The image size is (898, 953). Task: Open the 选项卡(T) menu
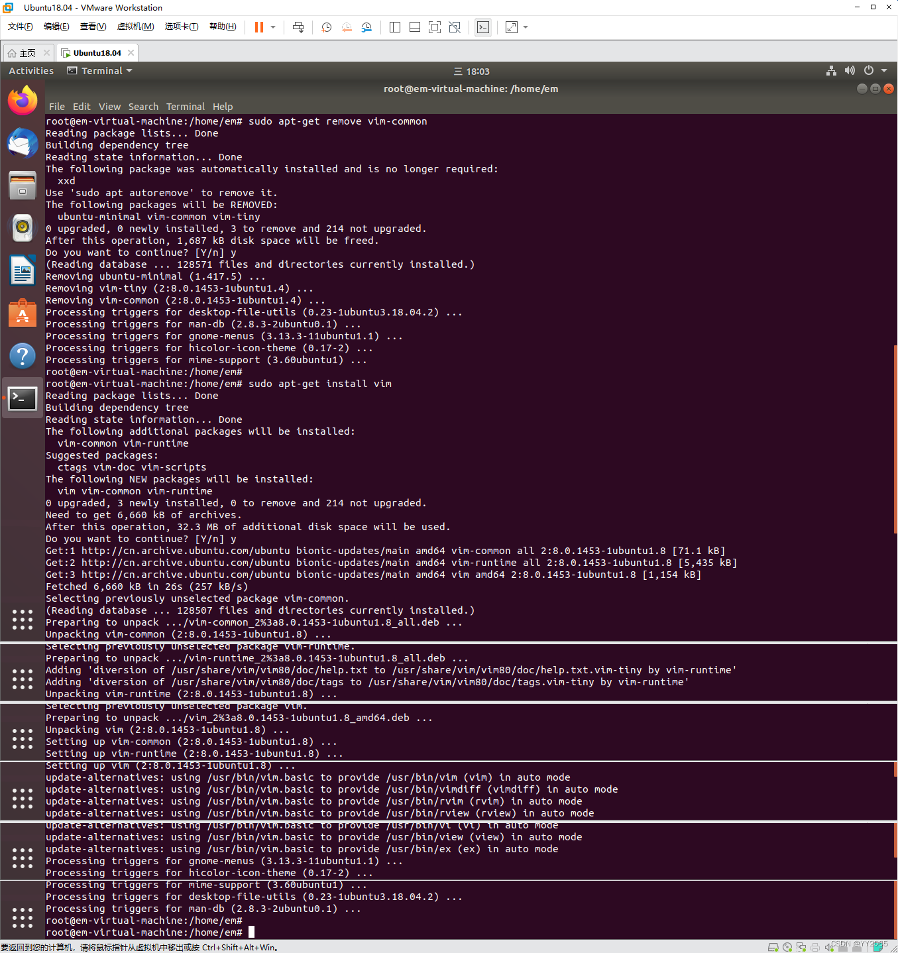[182, 27]
